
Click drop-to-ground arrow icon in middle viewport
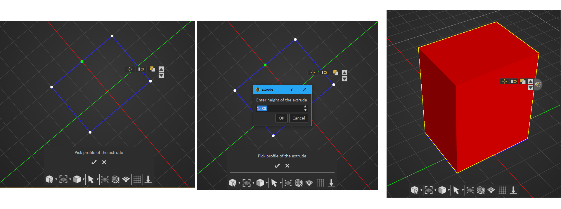[x=331, y=183]
